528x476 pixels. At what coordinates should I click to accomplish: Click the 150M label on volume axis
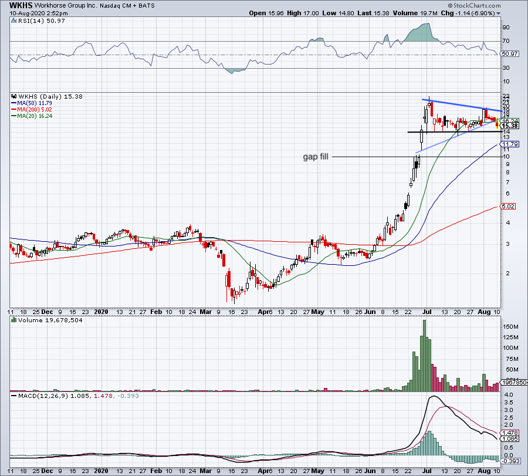click(510, 327)
